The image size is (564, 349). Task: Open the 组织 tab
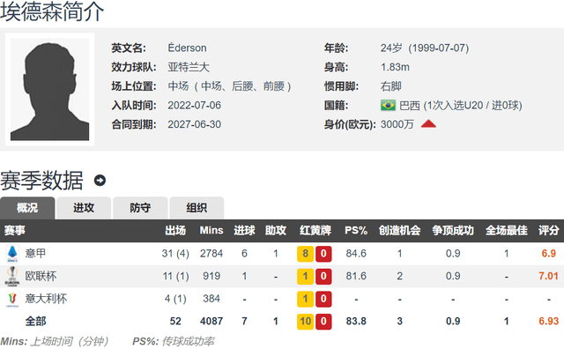197,208
